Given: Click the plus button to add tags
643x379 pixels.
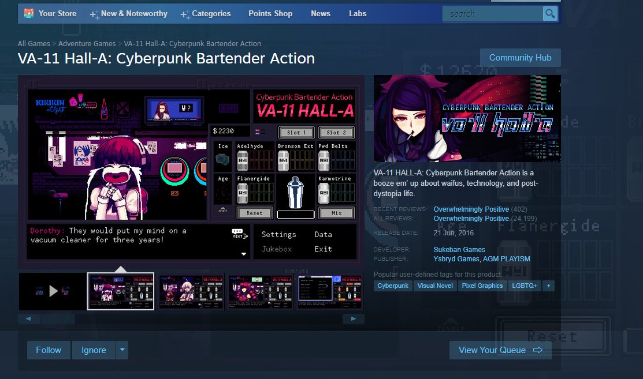Looking at the screenshot, I should click(548, 286).
